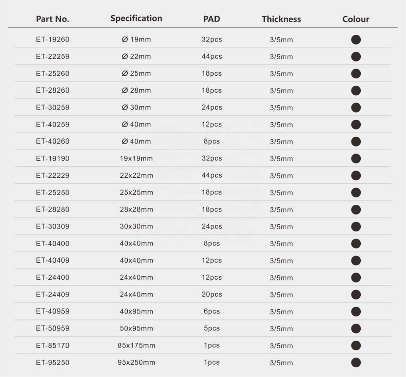Click the colour dot in ET-30309 row
Viewport: 406px width, 377px height.
pyautogui.click(x=356, y=226)
